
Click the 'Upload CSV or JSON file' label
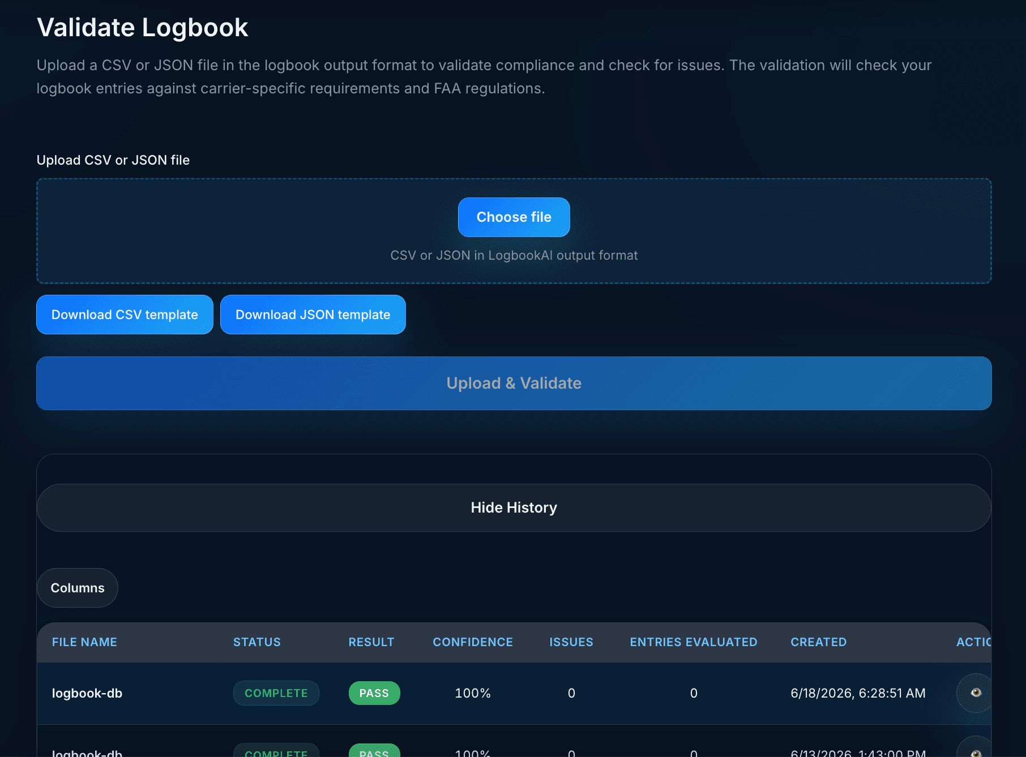(113, 160)
